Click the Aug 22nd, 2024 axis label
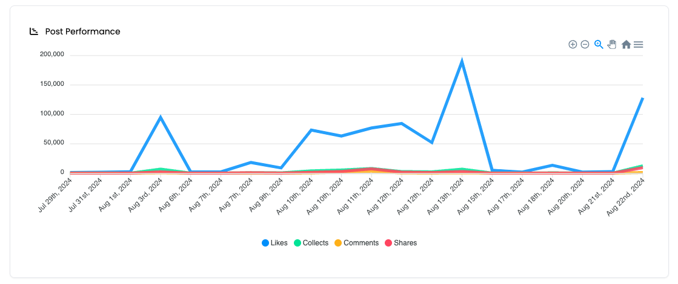Screen dimensions: 678x284 click(626, 198)
